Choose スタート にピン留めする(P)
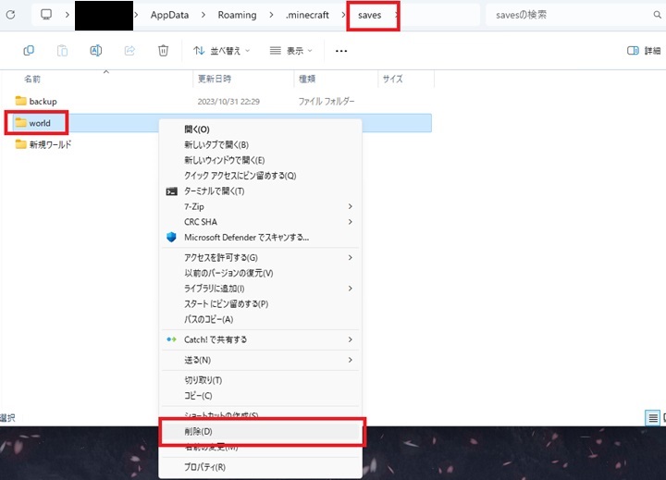This screenshot has height=480, width=666. tap(260, 303)
